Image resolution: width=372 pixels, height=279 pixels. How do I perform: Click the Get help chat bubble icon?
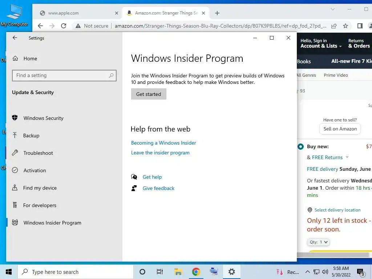tap(134, 177)
